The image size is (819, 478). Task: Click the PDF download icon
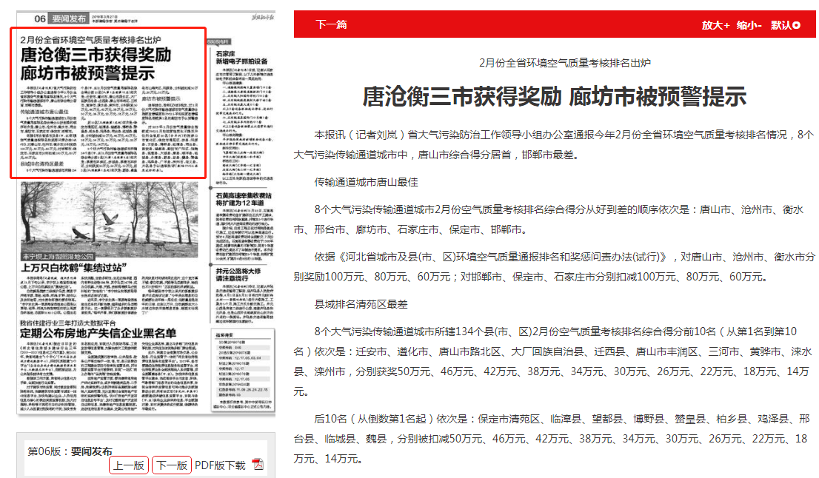[258, 465]
